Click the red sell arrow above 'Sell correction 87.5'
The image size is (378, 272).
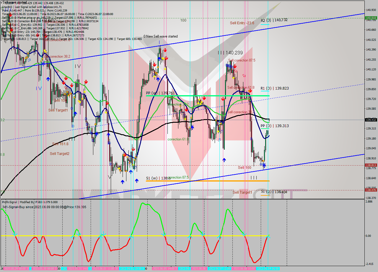click(235, 67)
